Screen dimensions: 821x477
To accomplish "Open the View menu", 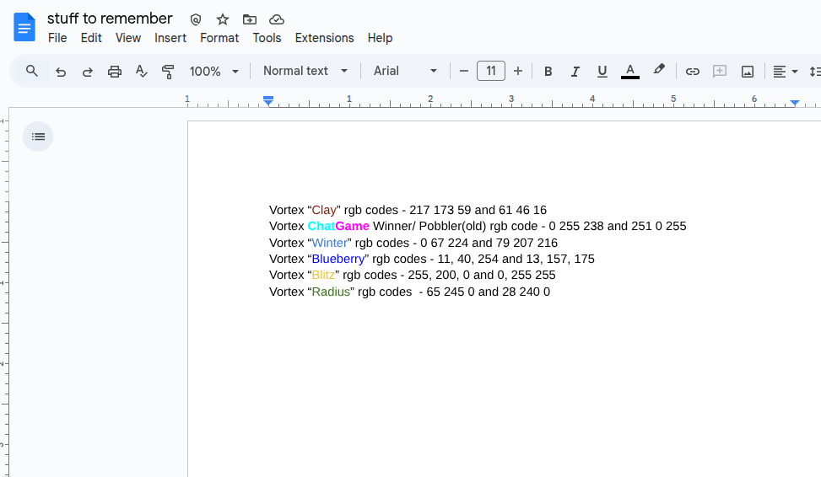I will tap(128, 38).
